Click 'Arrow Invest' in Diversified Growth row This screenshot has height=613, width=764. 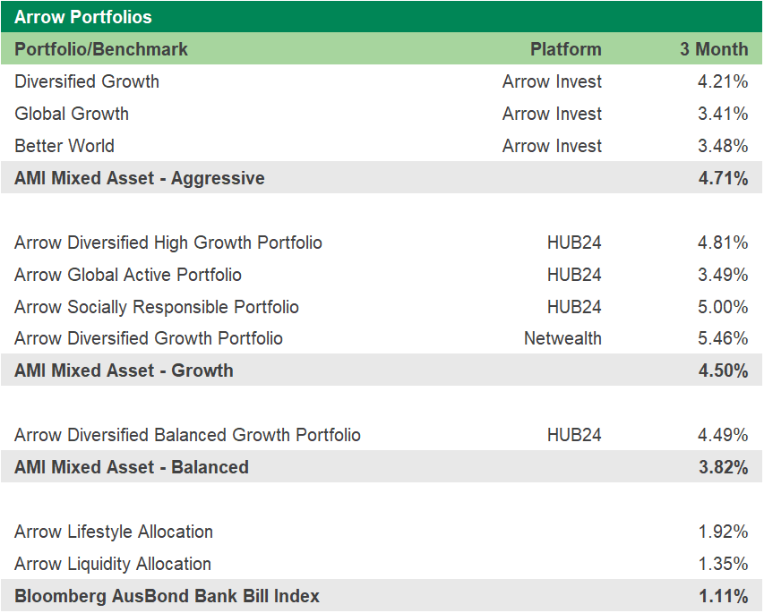(x=552, y=81)
